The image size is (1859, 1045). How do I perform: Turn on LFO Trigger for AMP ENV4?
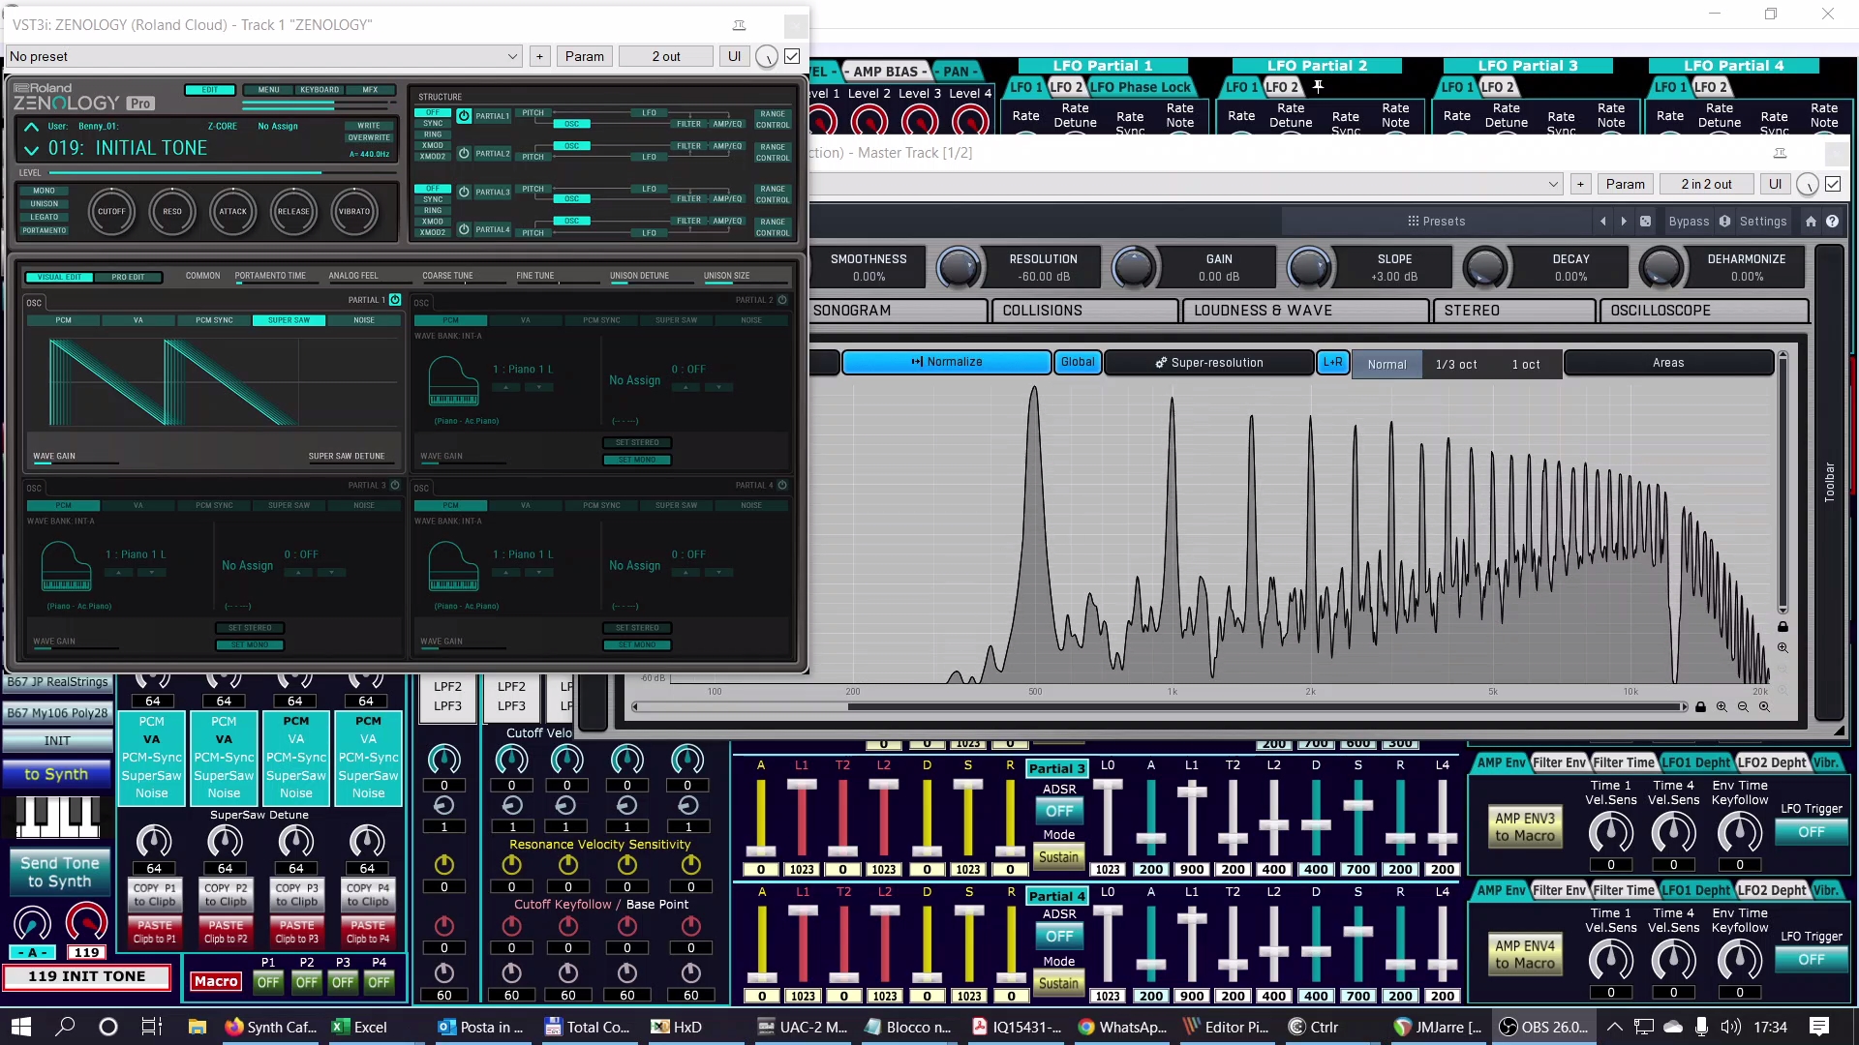1810,959
